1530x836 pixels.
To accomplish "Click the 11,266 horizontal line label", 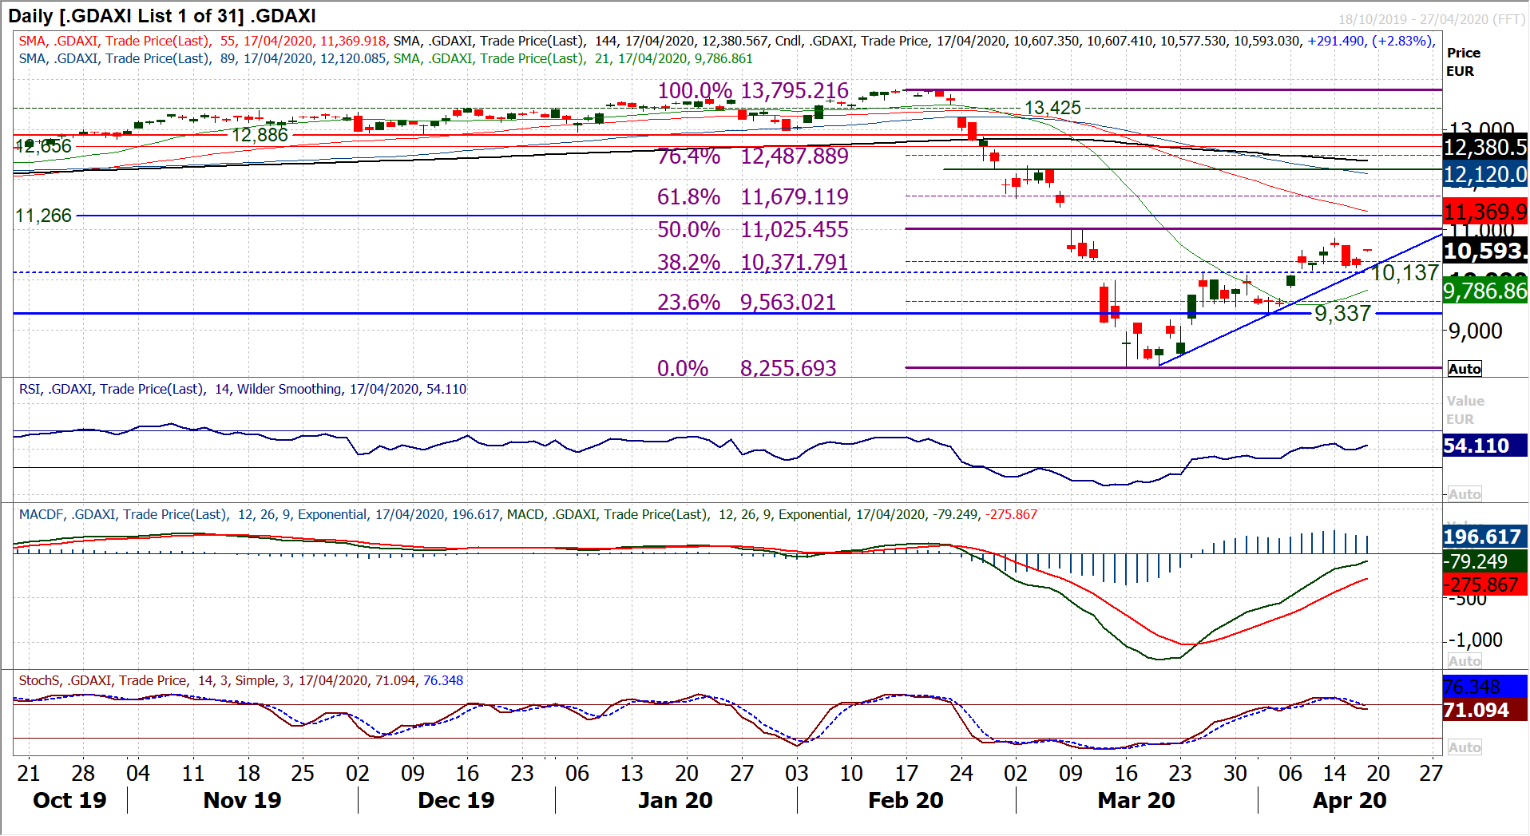I will point(44,216).
